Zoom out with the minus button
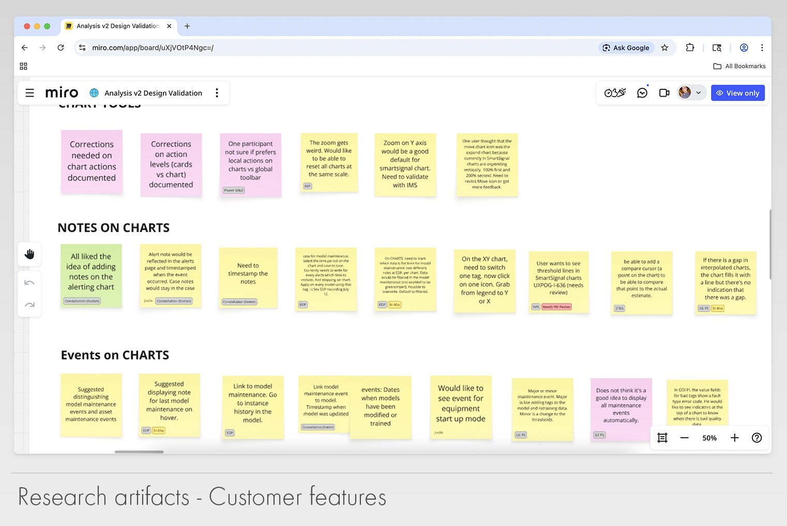The width and height of the screenshot is (787, 526). tap(685, 438)
